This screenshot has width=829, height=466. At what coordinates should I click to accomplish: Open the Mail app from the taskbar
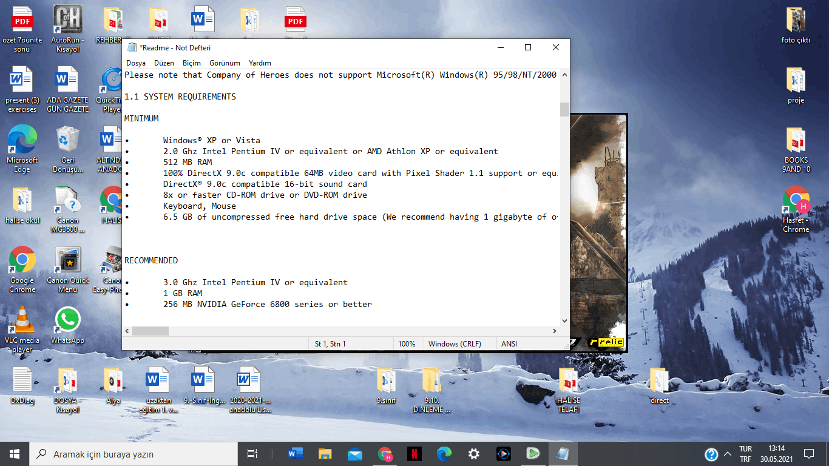coord(355,454)
